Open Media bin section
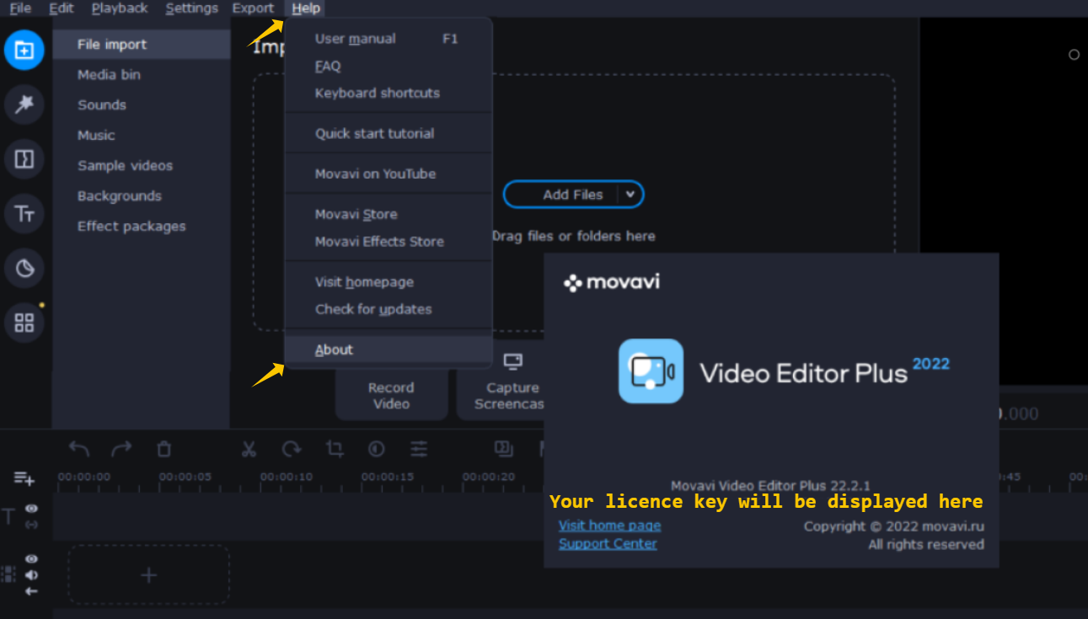1088x619 pixels. (x=142, y=75)
